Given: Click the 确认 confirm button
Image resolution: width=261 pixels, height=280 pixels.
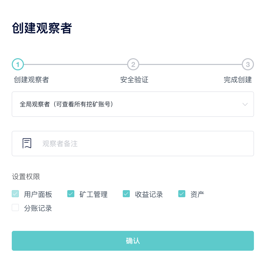Looking at the screenshot, I should 133,241.
